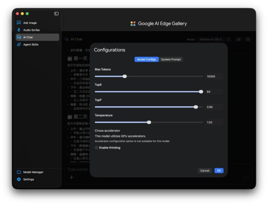Click the Max Tokens value field 10000
Viewport: 268px width, 205px height.
coord(214,76)
